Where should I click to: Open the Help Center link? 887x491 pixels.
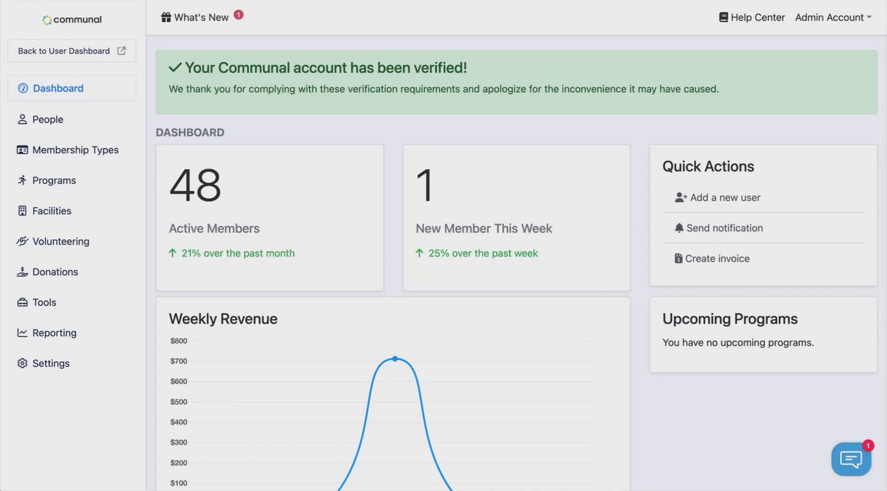(752, 17)
